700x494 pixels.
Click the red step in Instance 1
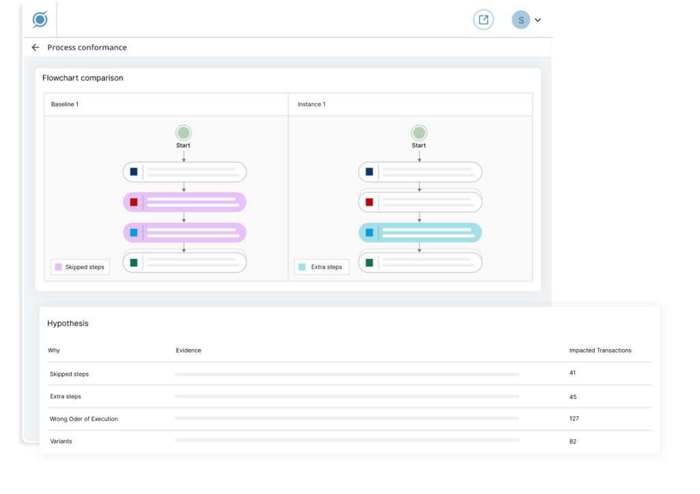(420, 202)
